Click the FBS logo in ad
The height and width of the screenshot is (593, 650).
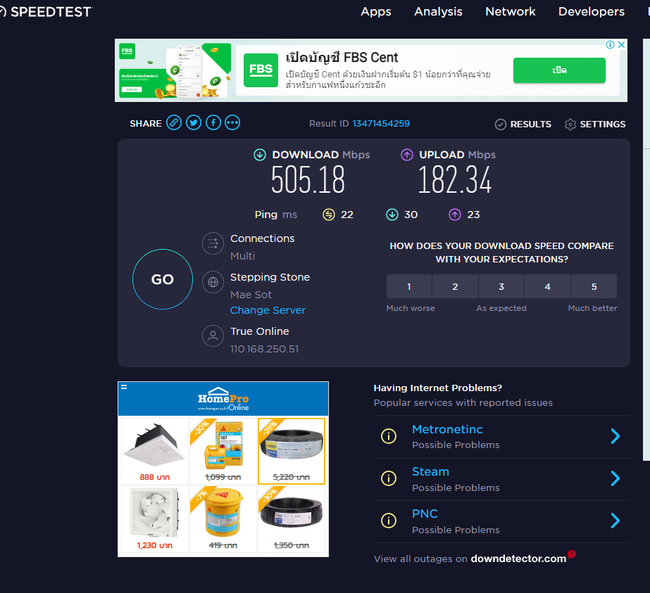(x=261, y=70)
